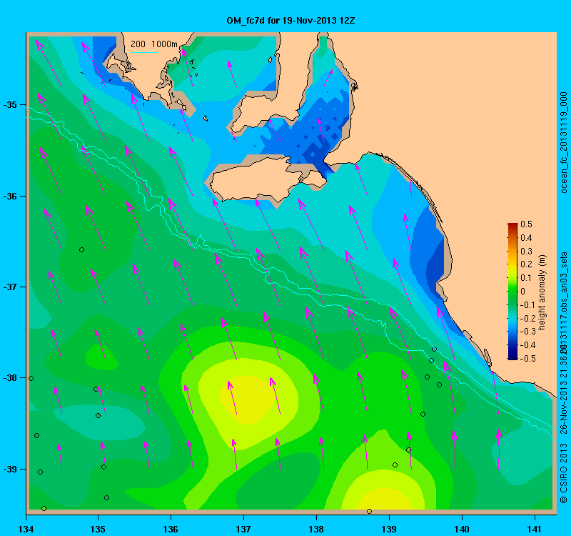Click the longitude label 136

171,529
